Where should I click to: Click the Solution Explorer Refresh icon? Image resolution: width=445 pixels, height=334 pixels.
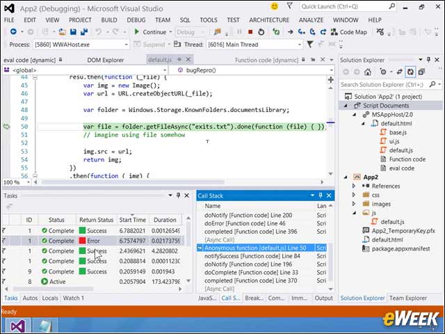(x=410, y=72)
